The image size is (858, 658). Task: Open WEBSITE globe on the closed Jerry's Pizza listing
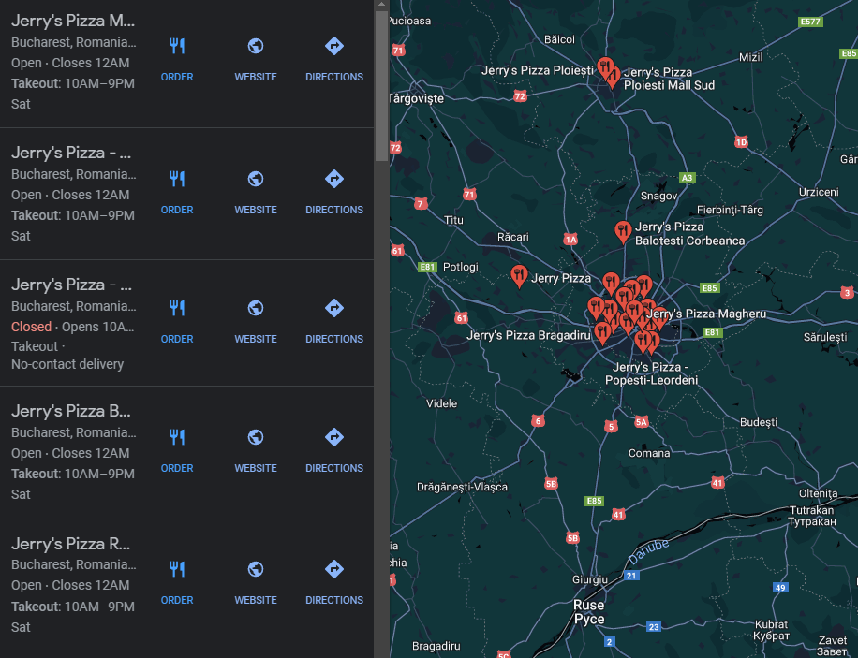256,308
